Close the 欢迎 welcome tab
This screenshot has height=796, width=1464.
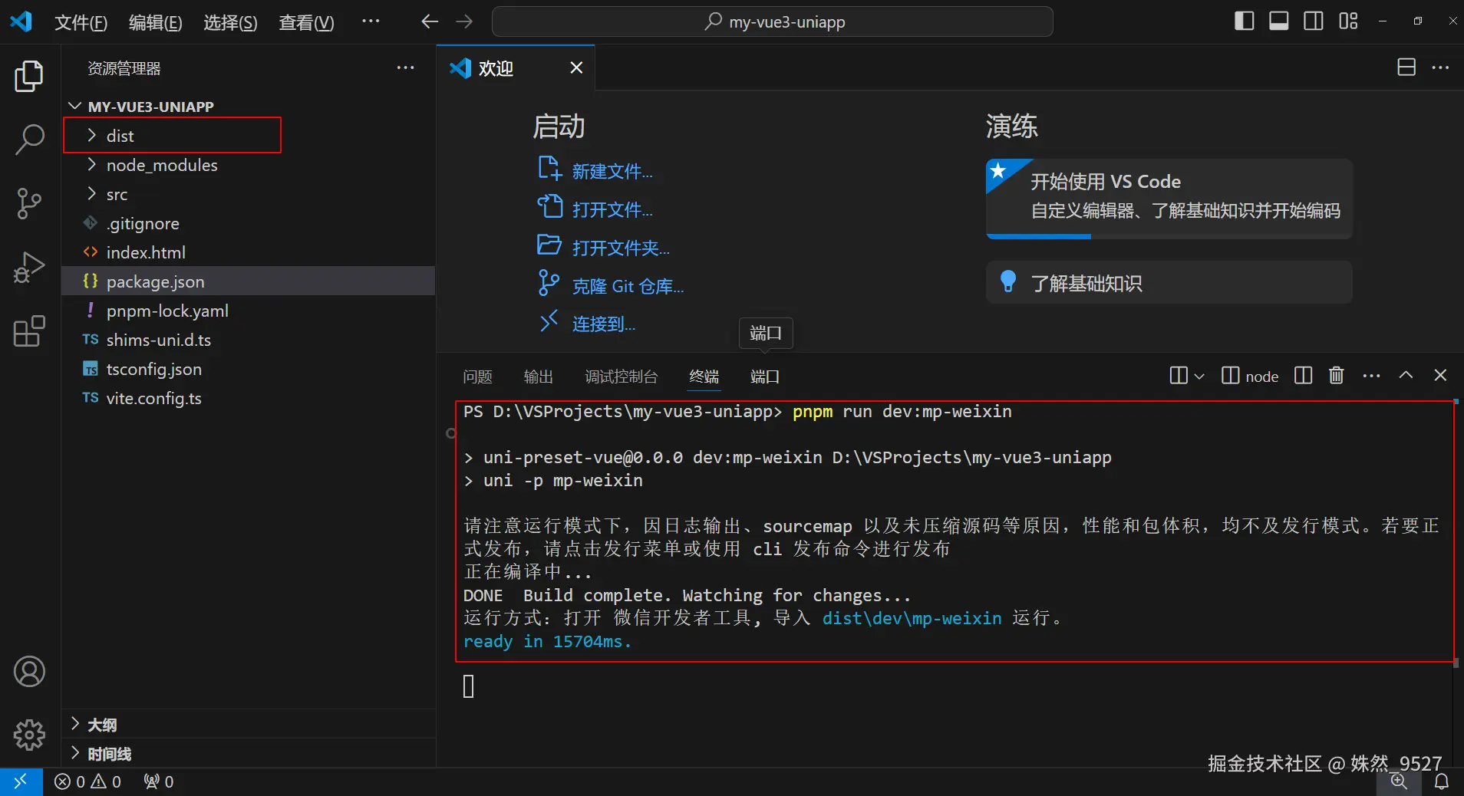coord(576,67)
